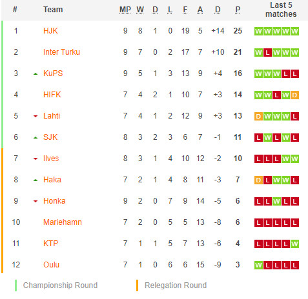Click the green Championship Round legend swatch
The width and height of the screenshot is (308, 299).
(15, 285)
